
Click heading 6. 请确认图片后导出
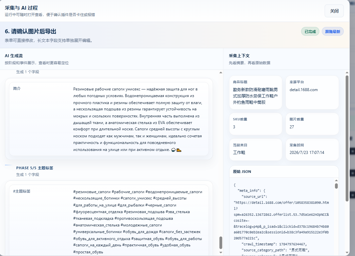click(x=31, y=31)
